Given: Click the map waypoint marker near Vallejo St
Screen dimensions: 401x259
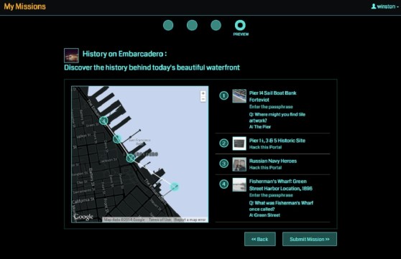Looking at the screenshot, I should (117, 139).
